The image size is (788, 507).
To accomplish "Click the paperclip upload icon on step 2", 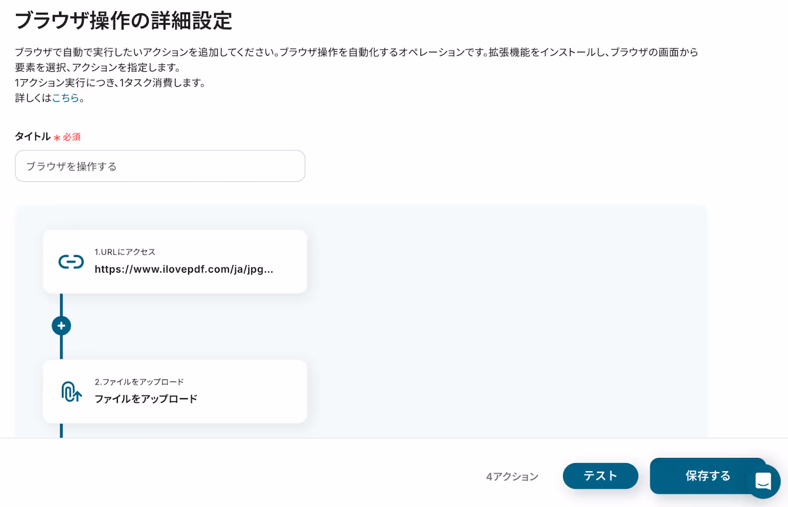I will point(71,392).
